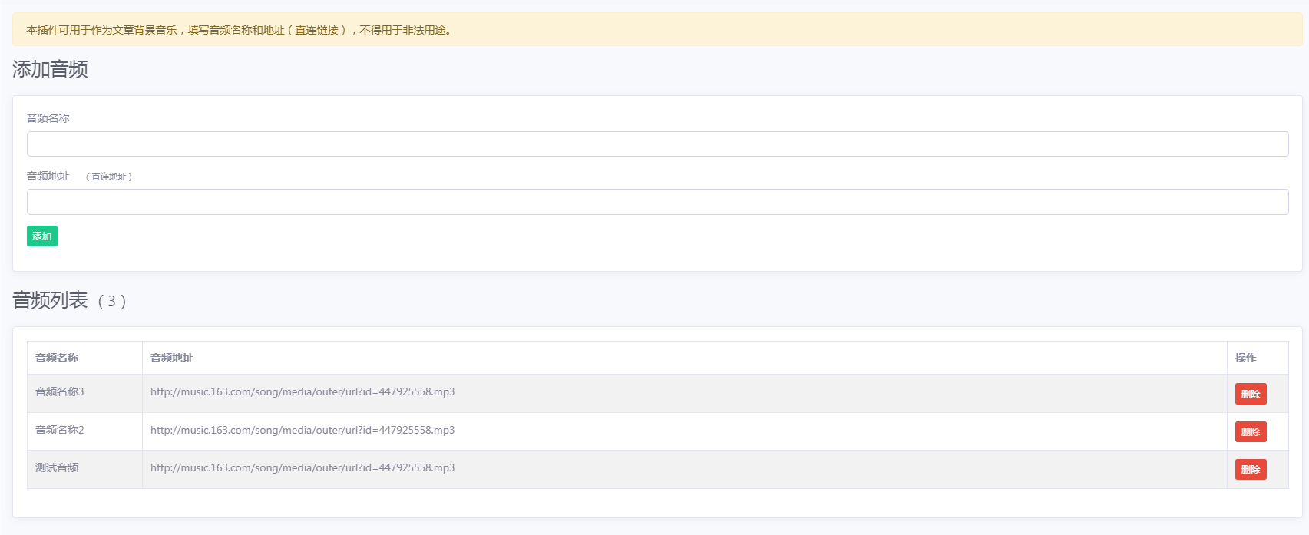Click the 音频列表 section heading
The image size is (1309, 535).
click(51, 300)
